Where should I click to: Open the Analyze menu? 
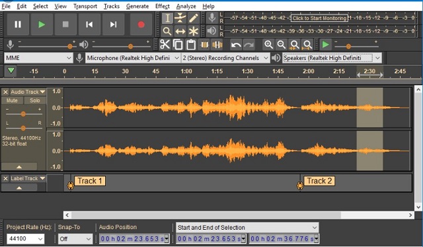click(186, 6)
